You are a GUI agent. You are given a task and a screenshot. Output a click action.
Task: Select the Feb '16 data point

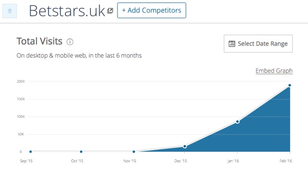click(x=290, y=85)
